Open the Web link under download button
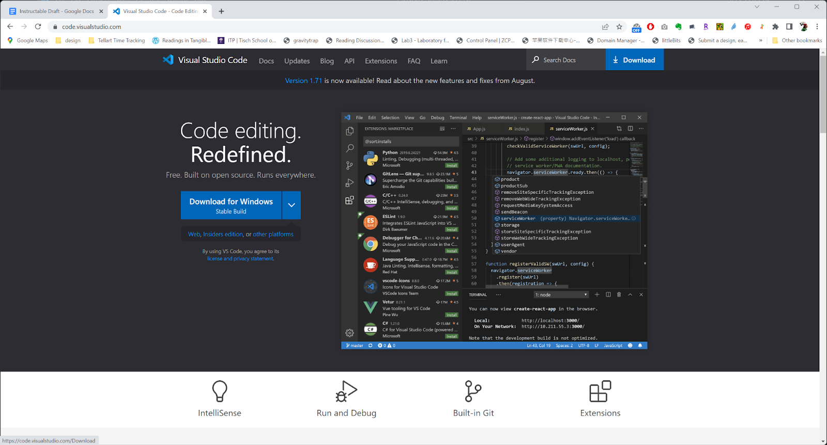 tap(194, 234)
